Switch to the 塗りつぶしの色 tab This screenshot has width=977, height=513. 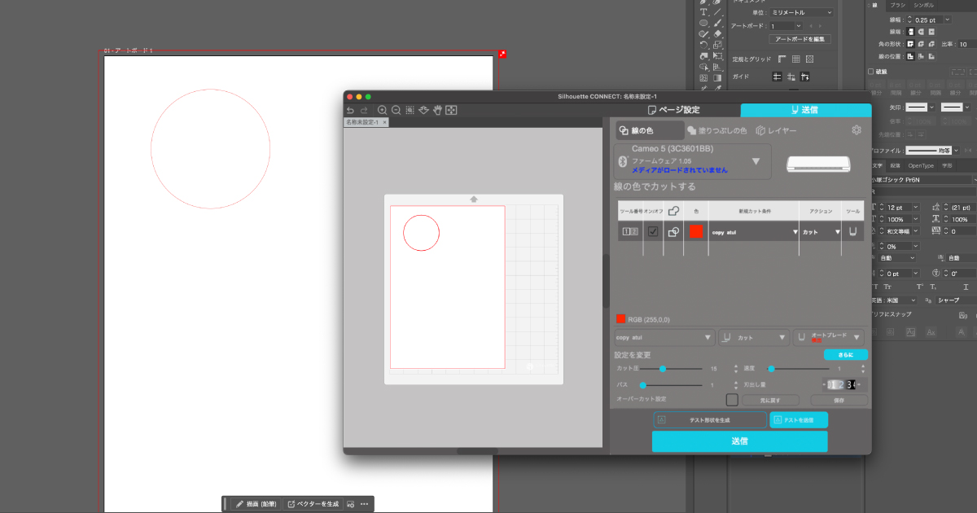coord(717,130)
